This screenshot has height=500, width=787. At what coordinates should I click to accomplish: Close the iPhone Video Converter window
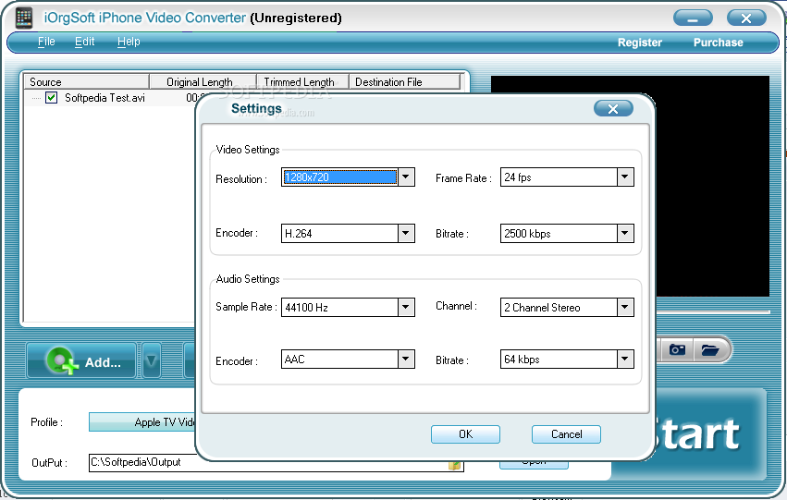tap(746, 18)
